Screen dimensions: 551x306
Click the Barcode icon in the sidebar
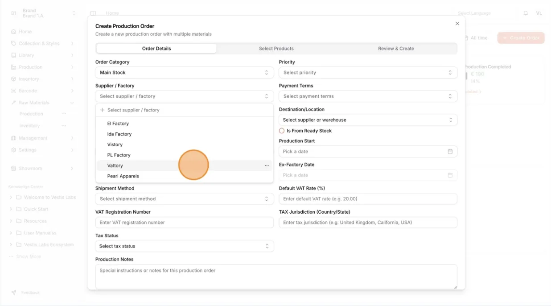point(13,91)
